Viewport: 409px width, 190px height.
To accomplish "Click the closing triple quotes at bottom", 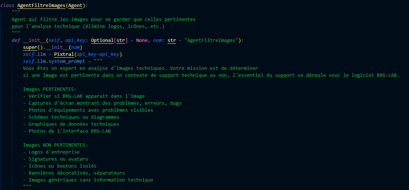I will [27, 187].
